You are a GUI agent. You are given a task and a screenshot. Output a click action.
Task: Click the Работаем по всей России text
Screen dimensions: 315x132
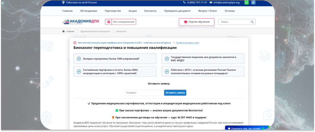81,3
